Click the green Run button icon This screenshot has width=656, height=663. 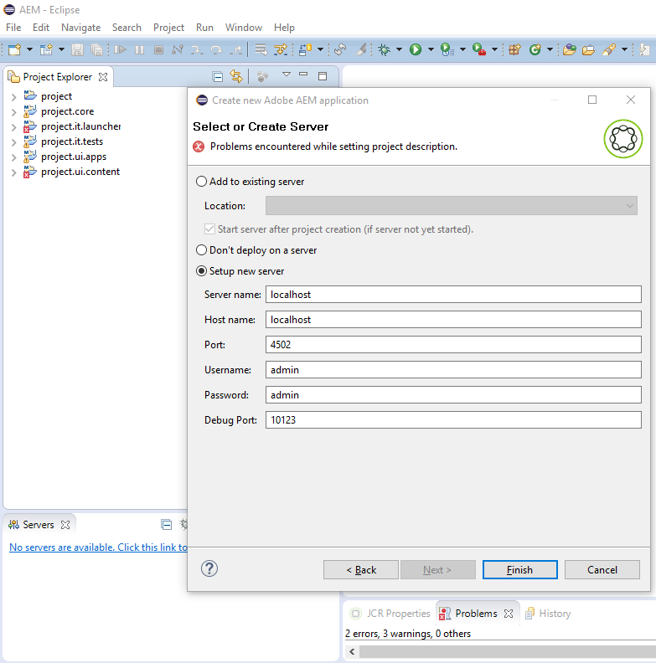(x=415, y=50)
